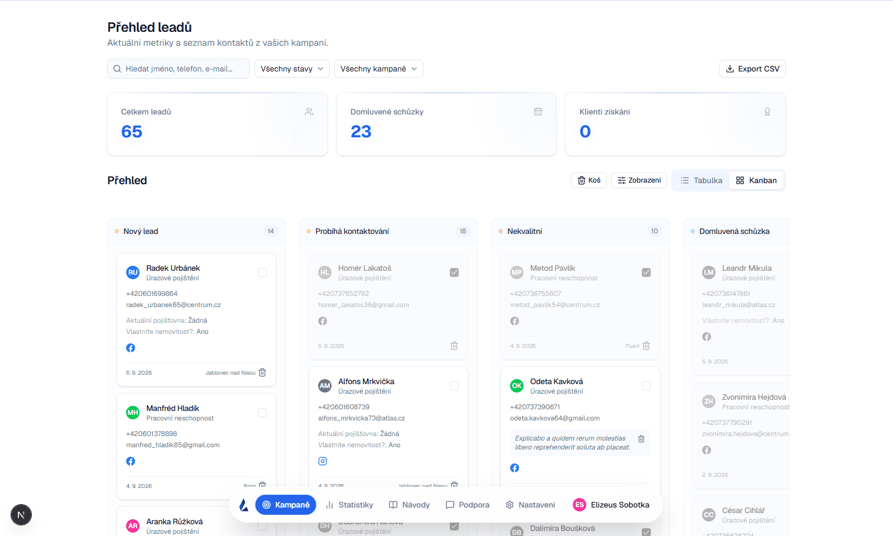Click Nekvalitní column header
Image resolution: width=893 pixels, height=536 pixels.
click(x=580, y=231)
